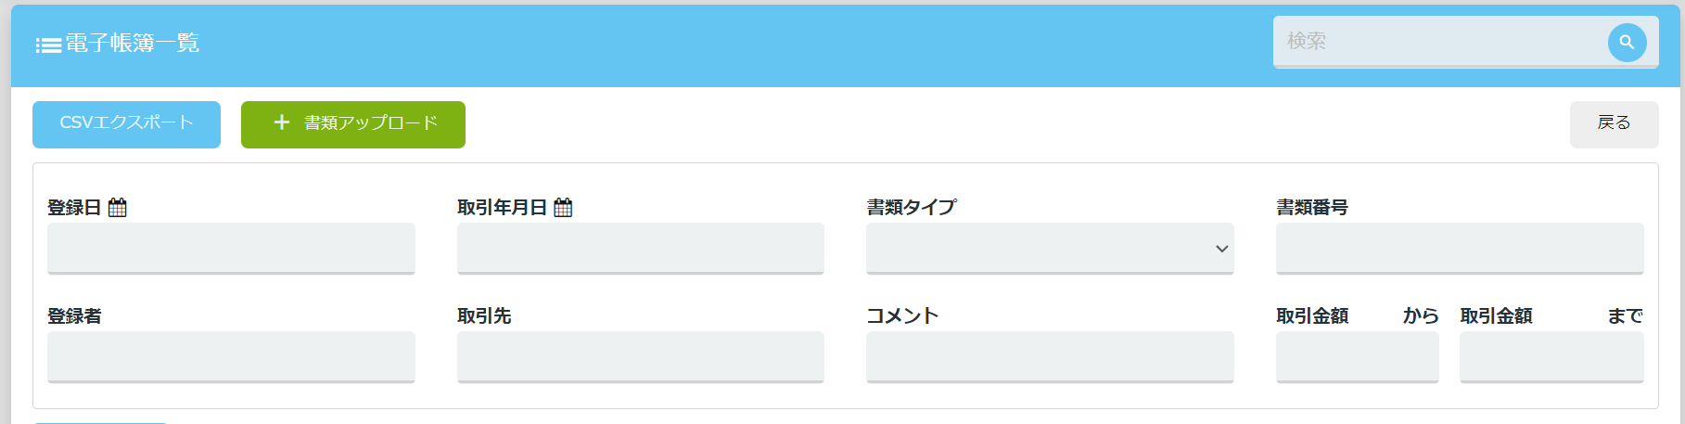Click the 電子帳簿一覧 page title
The width and height of the screenshot is (1685, 424).
click(132, 44)
